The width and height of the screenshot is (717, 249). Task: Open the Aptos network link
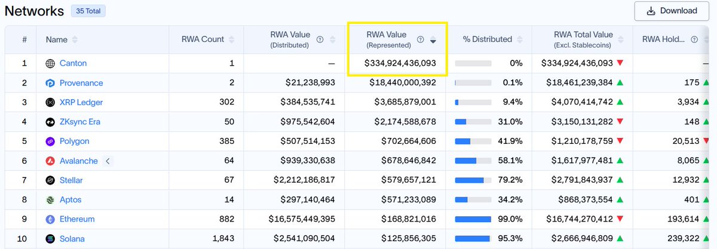point(71,199)
